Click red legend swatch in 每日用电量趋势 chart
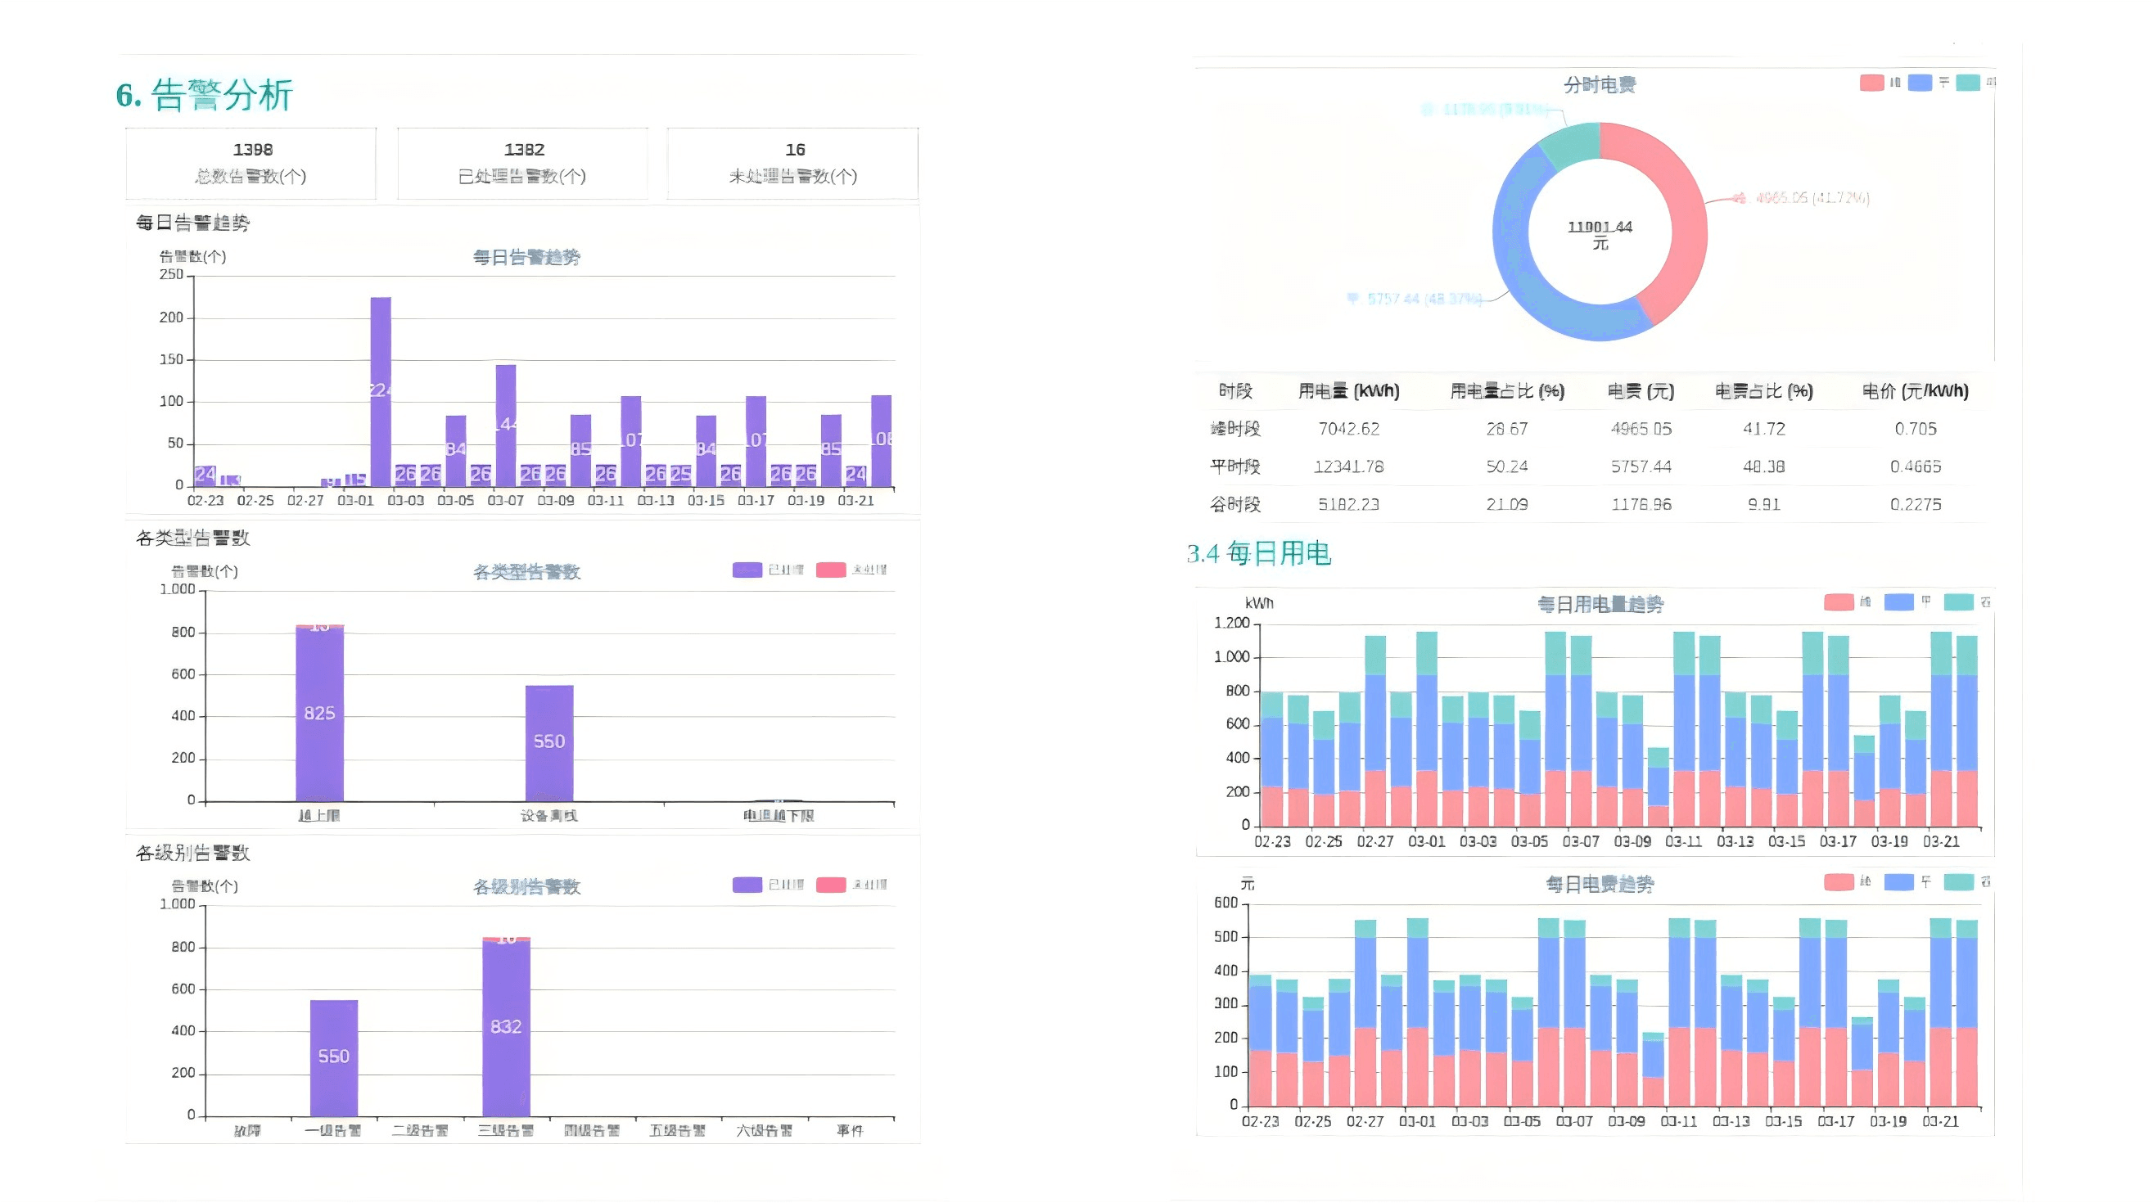This screenshot has height=1203, width=2153. pyautogui.click(x=1838, y=602)
